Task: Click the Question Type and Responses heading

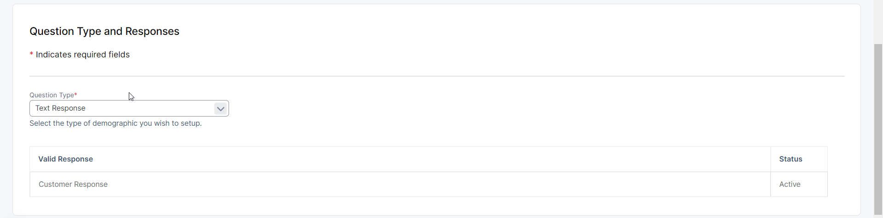Action: 104,31
